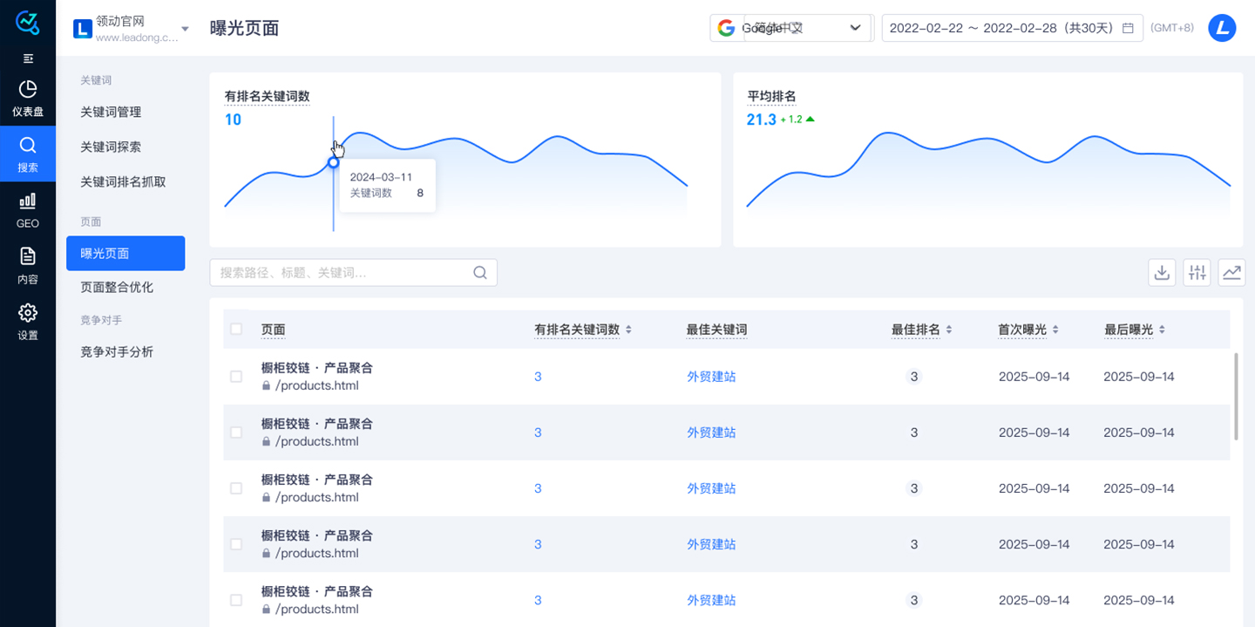Viewport: 1255px width, 627px height.
Task: Open 关键词管理 in the side menu
Action: 111,112
